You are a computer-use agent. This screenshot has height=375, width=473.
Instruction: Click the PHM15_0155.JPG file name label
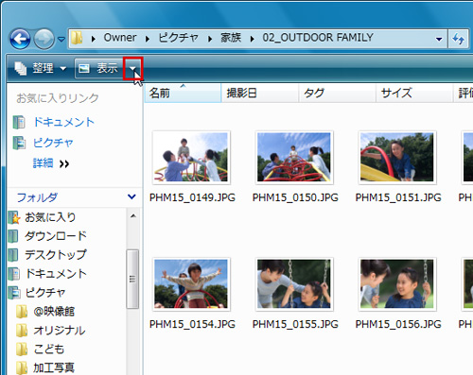click(295, 324)
